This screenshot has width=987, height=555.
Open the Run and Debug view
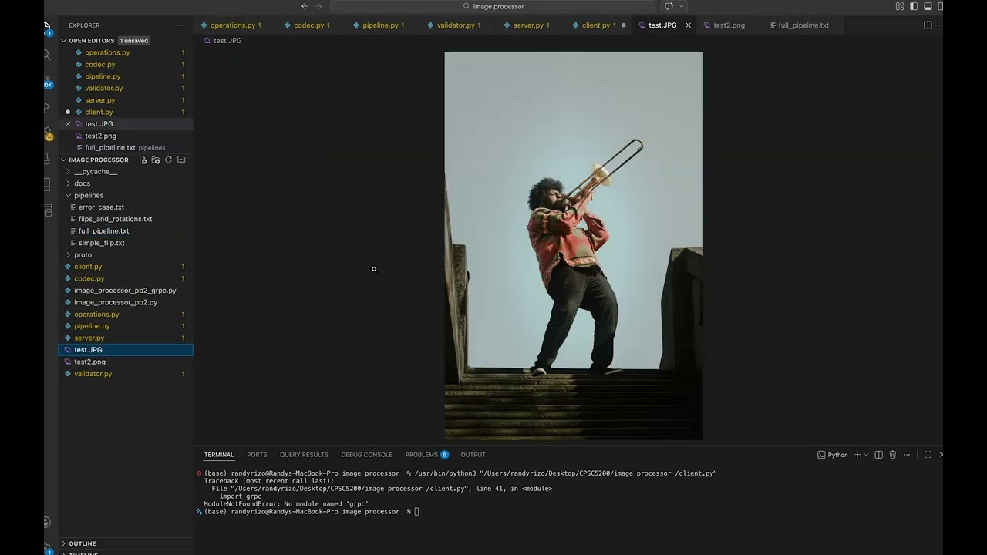[x=47, y=106]
